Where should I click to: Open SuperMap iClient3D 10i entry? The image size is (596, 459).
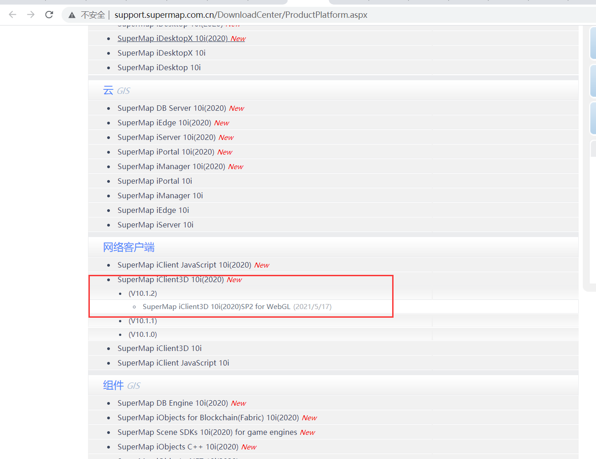(x=160, y=348)
